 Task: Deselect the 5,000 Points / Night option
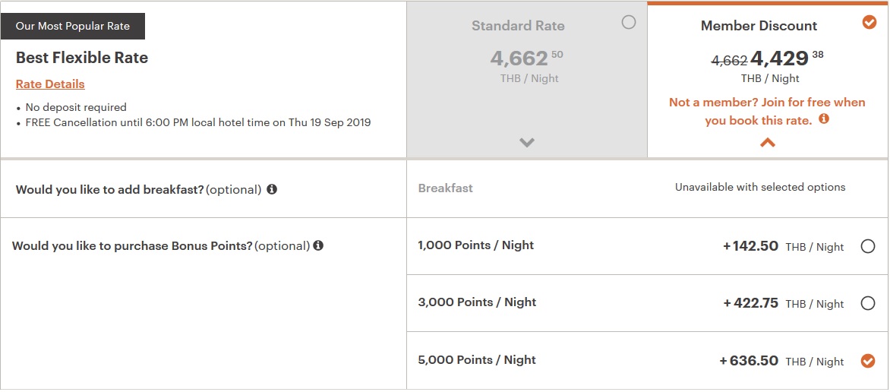[868, 361]
